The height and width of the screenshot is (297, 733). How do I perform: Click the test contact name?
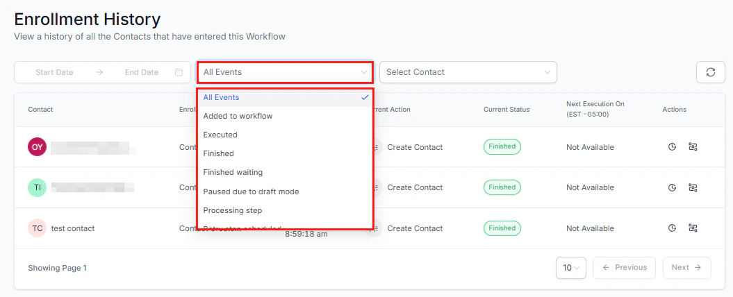pos(73,228)
